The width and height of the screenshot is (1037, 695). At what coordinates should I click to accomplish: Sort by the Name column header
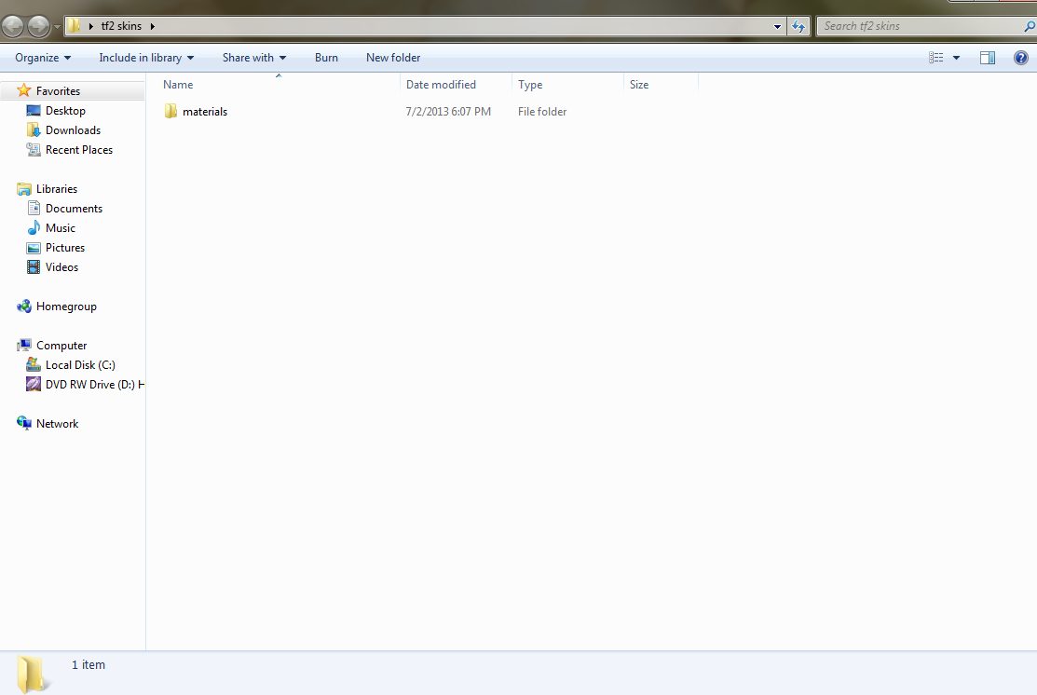279,85
